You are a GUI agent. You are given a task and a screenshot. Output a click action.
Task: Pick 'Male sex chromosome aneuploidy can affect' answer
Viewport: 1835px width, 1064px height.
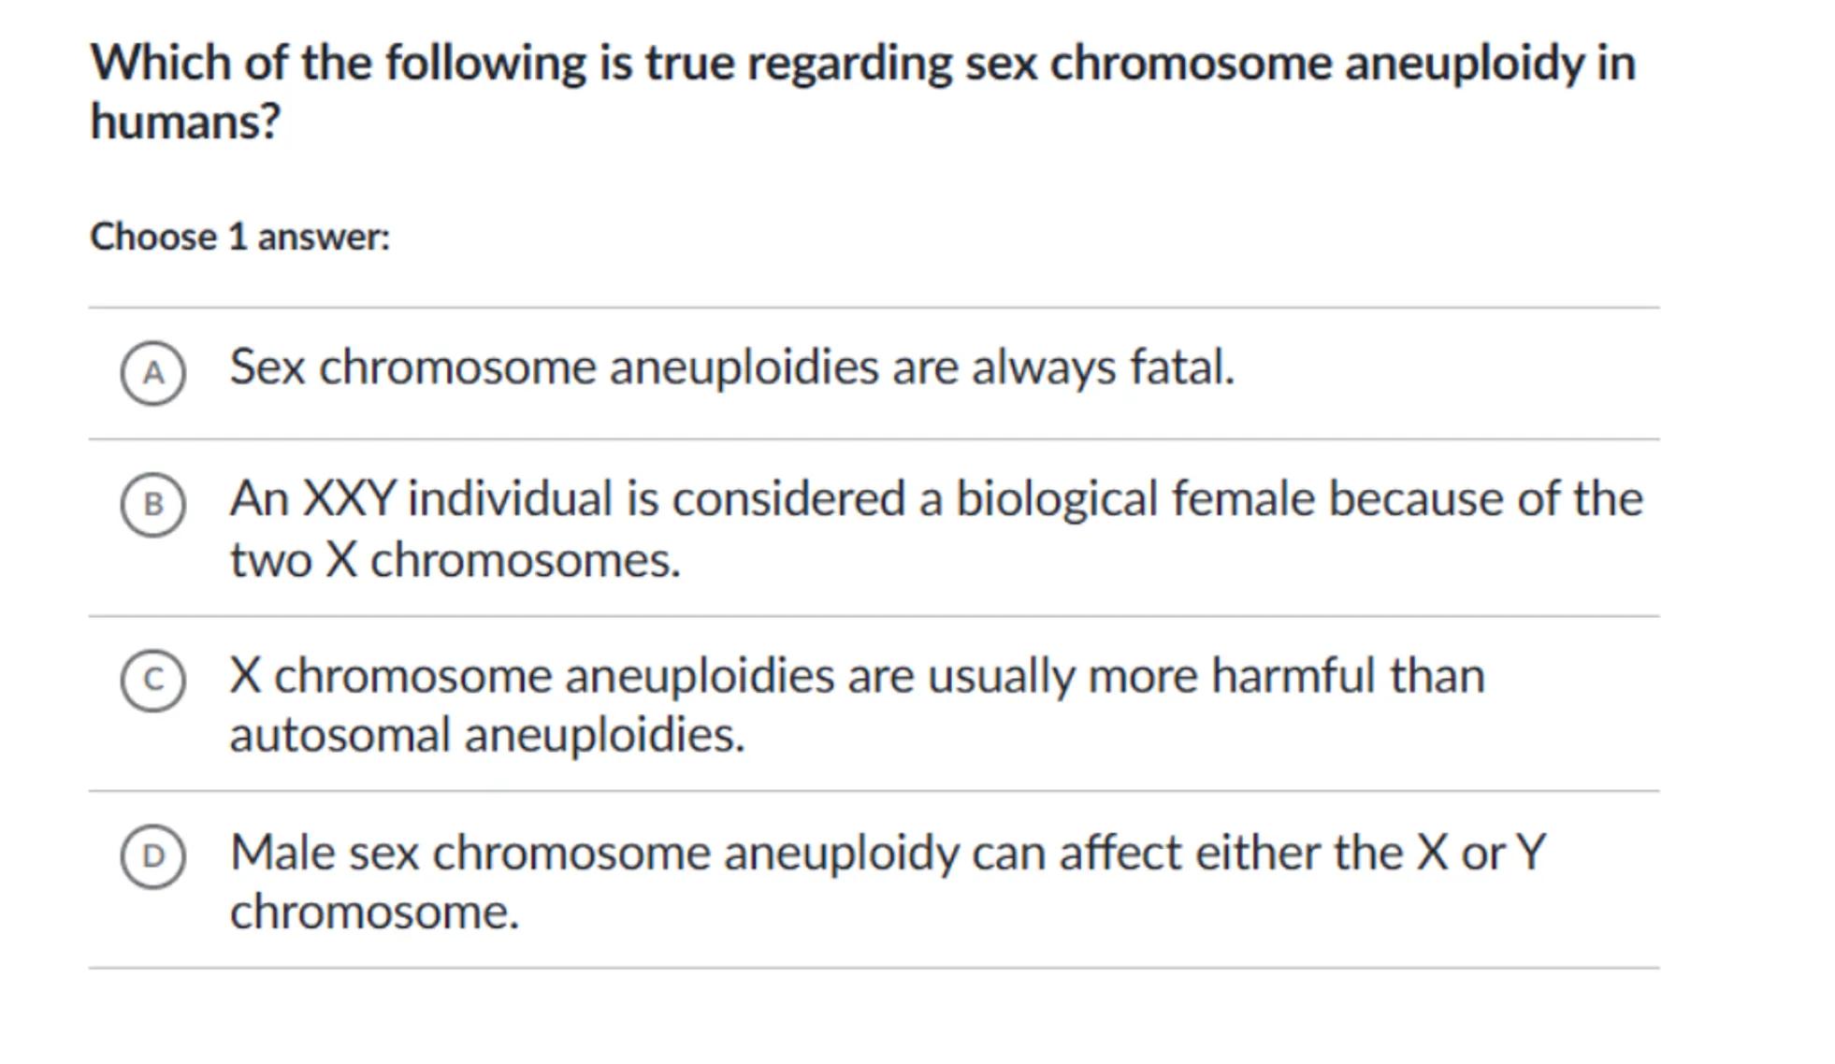(887, 853)
